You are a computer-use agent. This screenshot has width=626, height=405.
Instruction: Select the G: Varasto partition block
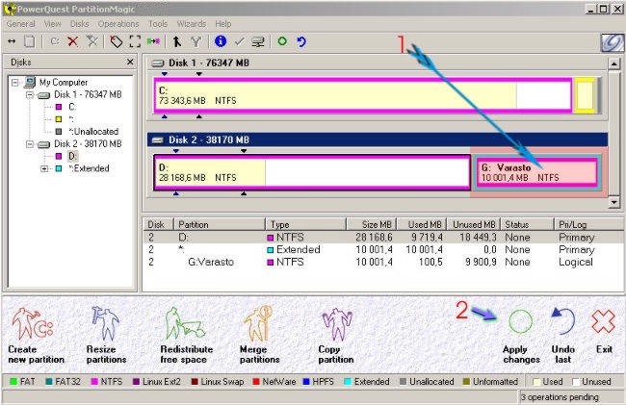click(x=538, y=172)
